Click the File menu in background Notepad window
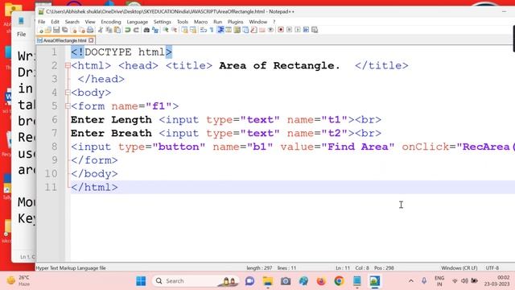This screenshot has height=290, width=515. point(22,34)
